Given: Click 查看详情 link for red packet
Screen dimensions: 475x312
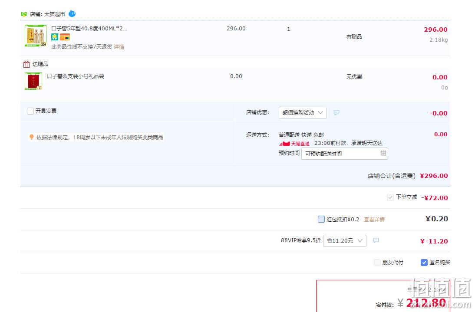Looking at the screenshot, I should point(374,220).
